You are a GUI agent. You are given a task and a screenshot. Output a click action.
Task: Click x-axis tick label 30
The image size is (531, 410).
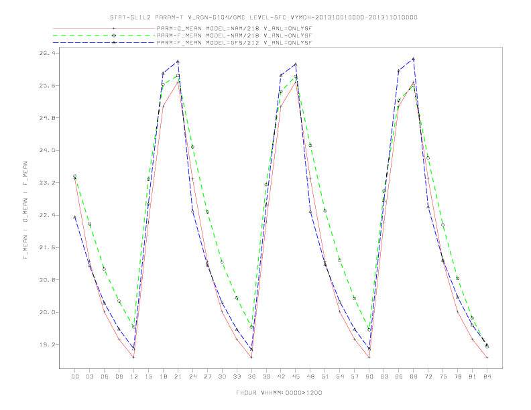(222, 377)
